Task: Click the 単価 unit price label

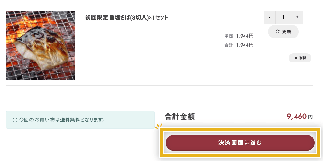Action: point(229,36)
